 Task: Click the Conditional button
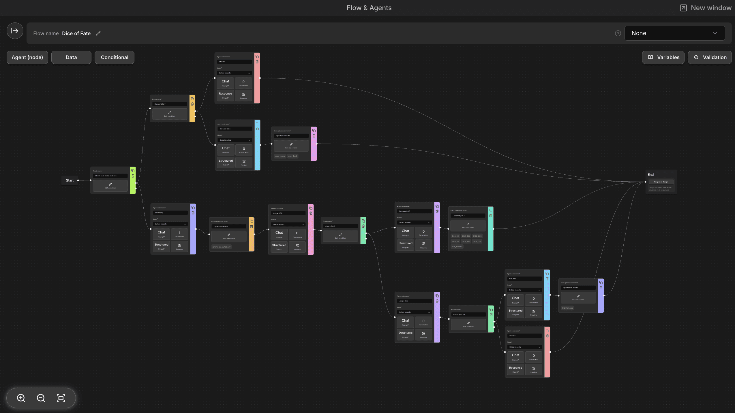(115, 57)
